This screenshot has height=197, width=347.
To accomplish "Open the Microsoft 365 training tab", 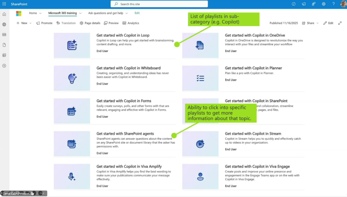I will point(62,13).
